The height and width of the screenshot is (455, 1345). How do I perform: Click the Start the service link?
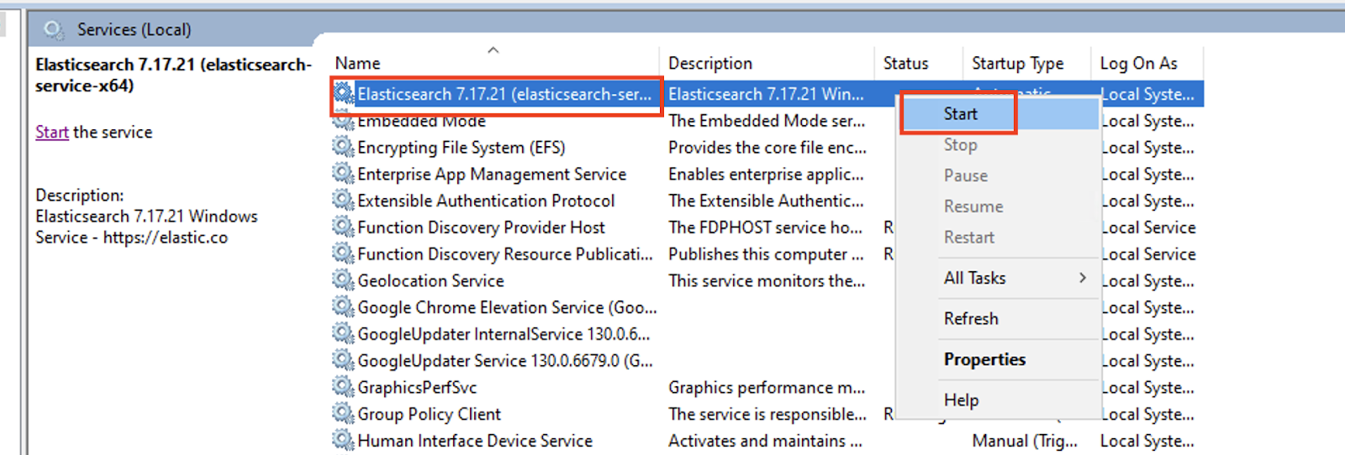pyautogui.click(x=52, y=133)
